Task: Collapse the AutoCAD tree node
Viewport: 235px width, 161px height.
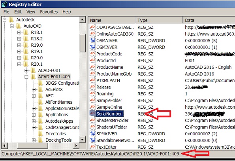Action: pyautogui.click(x=12, y=26)
